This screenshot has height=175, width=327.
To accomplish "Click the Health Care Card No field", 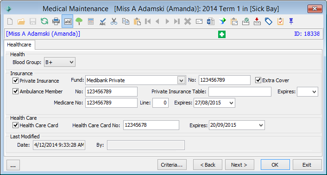I will pyautogui.click(x=151, y=125).
